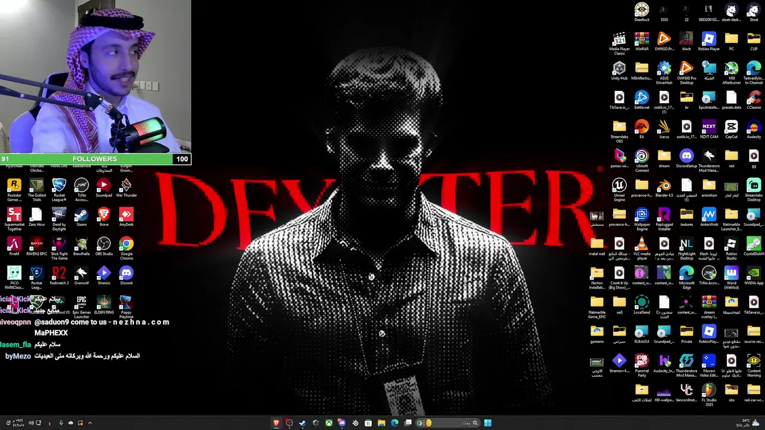765x430 pixels.
Task: Open the Private folder
Action: (687, 334)
